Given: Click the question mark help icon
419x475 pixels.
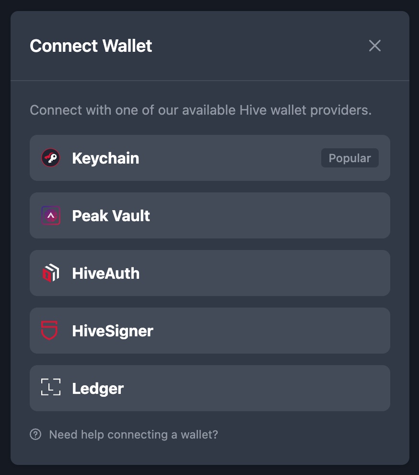Looking at the screenshot, I should tap(35, 434).
